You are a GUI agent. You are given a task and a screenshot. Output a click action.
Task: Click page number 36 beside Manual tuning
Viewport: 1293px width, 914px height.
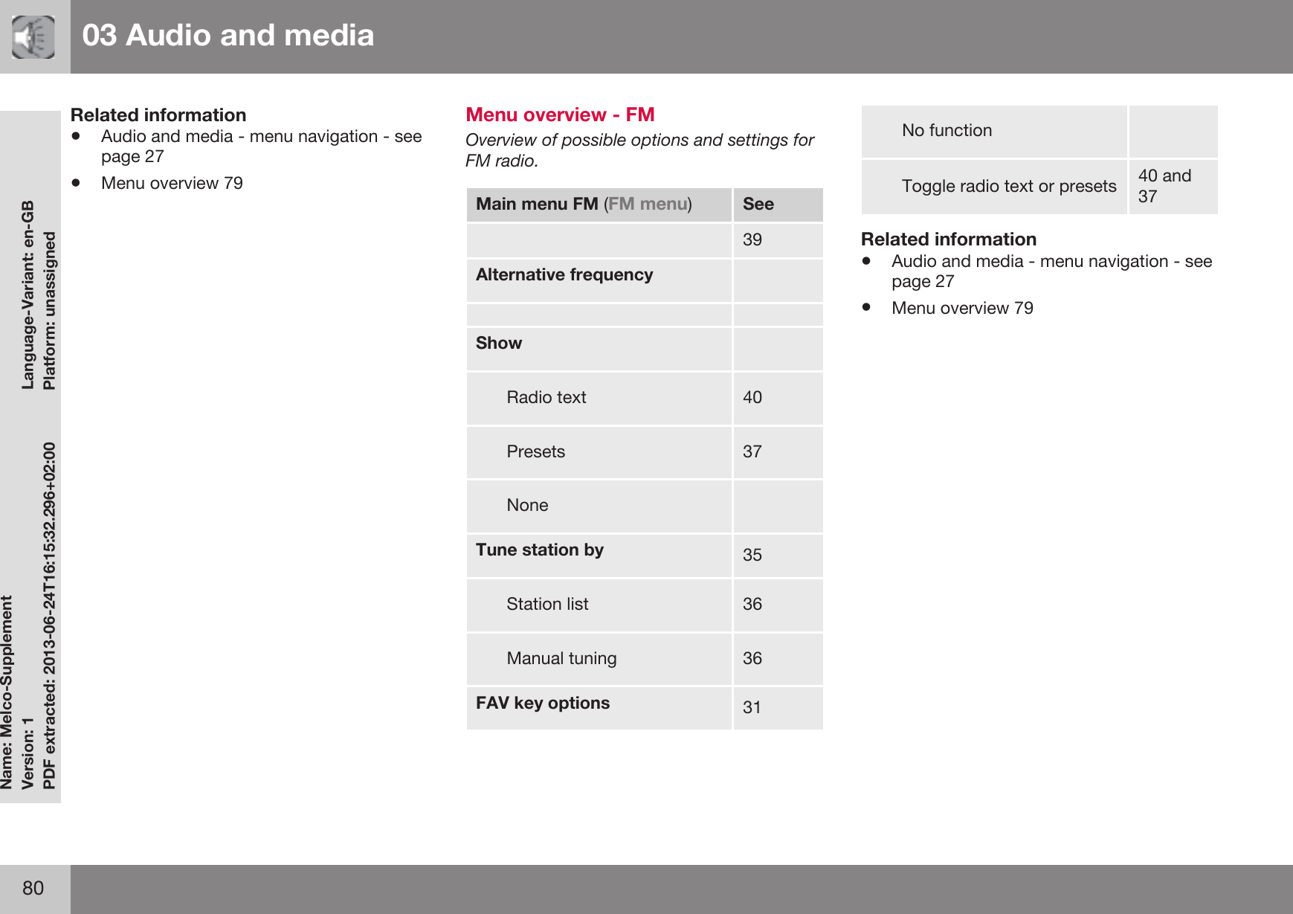[752, 659]
